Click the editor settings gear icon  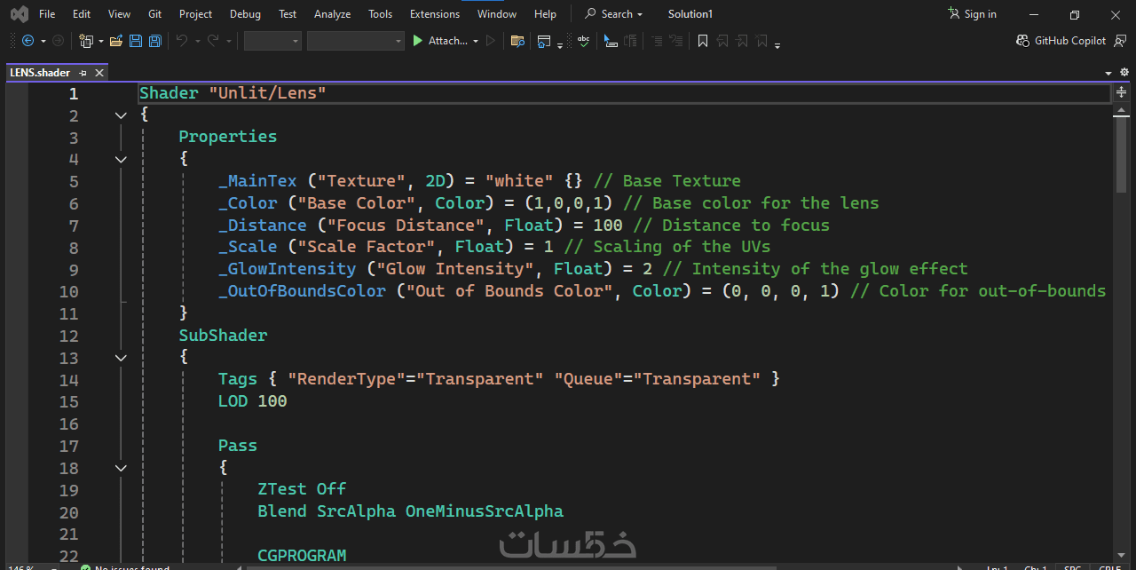(x=1124, y=72)
